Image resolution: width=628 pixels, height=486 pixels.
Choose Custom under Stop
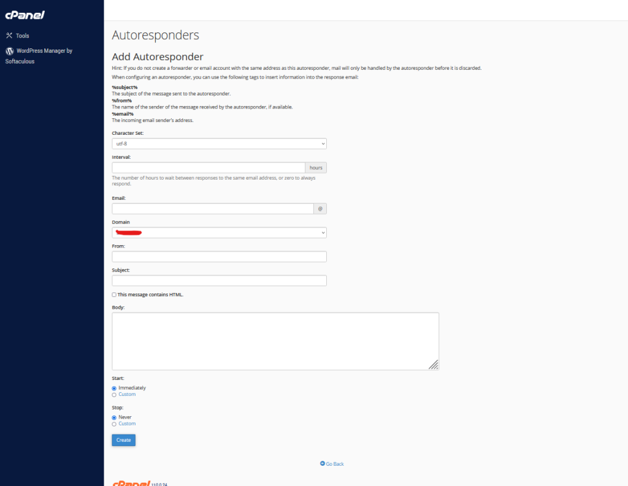pyautogui.click(x=114, y=424)
